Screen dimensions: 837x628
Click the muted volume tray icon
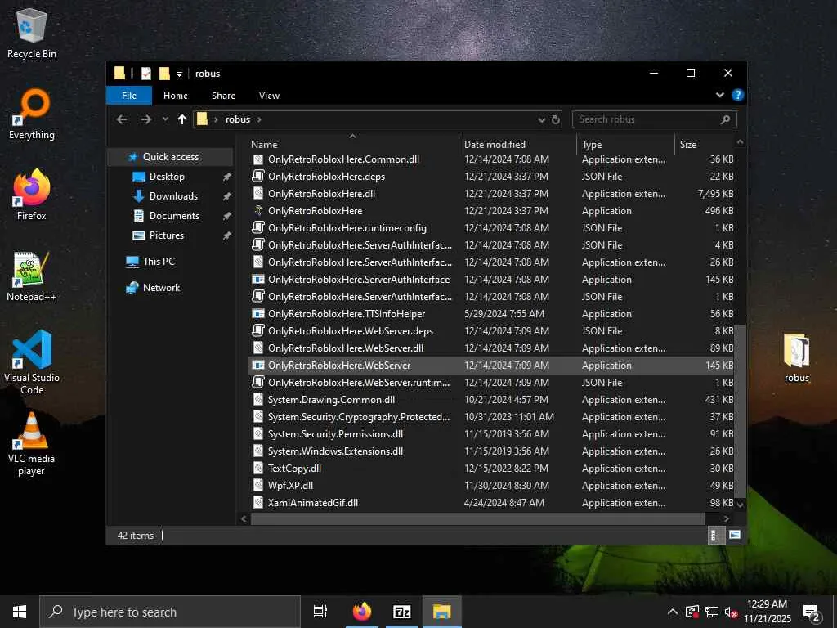tap(731, 612)
